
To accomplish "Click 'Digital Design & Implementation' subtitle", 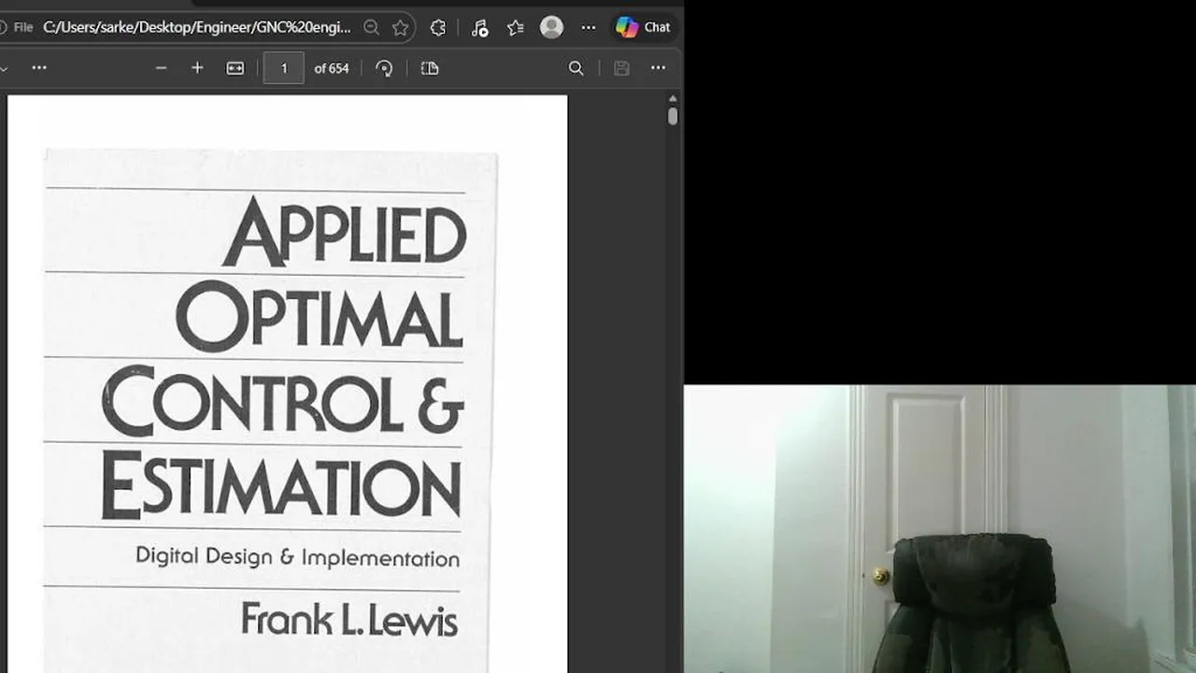I will coord(297,557).
